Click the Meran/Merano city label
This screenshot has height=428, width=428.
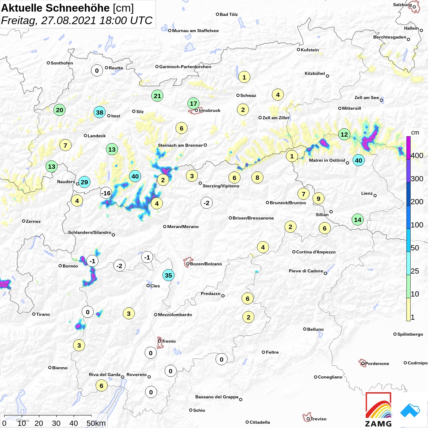point(183,227)
